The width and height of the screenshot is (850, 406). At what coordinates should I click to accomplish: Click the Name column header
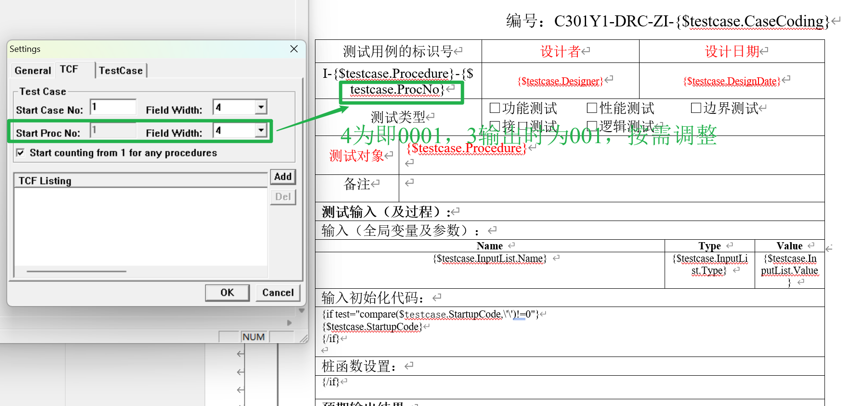[490, 246]
